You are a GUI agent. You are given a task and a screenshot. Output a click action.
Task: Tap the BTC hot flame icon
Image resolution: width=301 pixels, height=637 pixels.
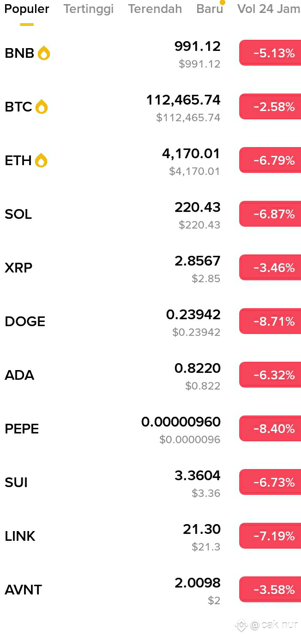pyautogui.click(x=42, y=107)
